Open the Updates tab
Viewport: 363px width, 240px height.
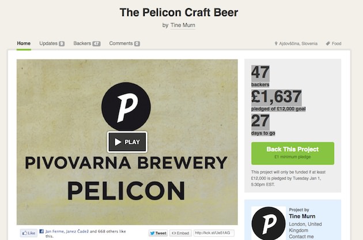point(51,43)
